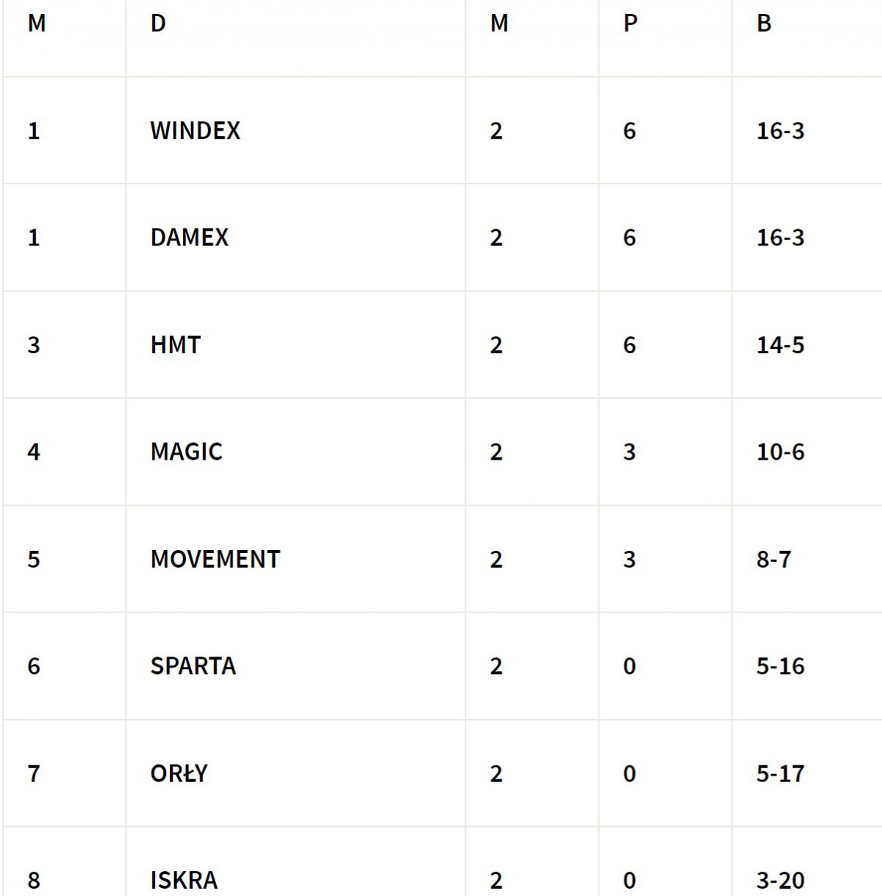Select the 5-16 goal balance cell
The height and width of the screenshot is (896, 882).
[780, 666]
